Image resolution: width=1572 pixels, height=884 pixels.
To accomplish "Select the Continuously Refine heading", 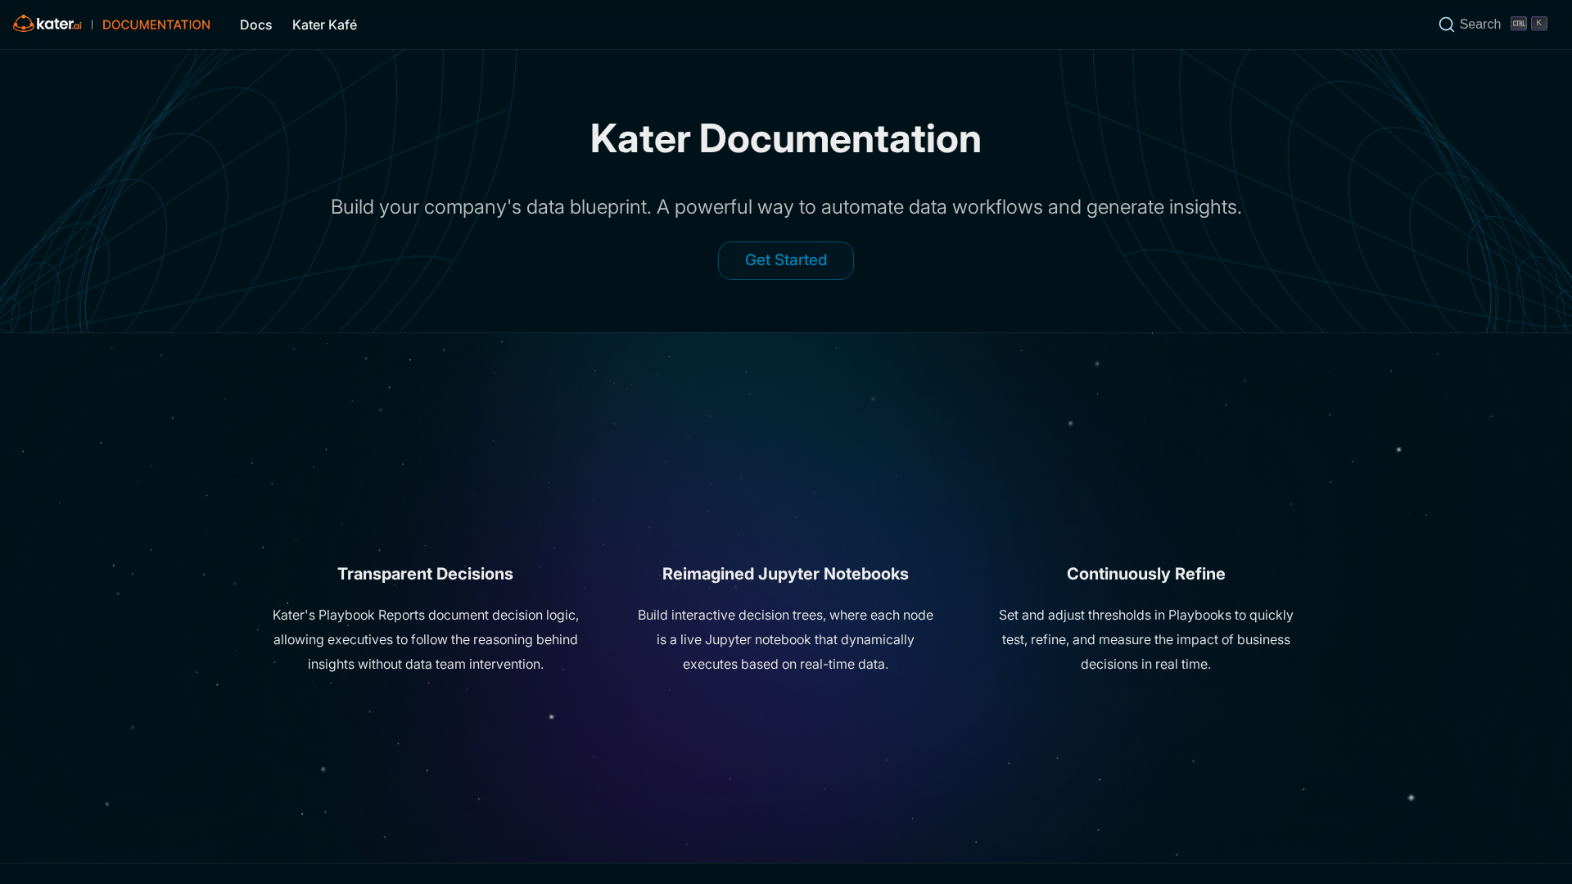I will (1145, 574).
